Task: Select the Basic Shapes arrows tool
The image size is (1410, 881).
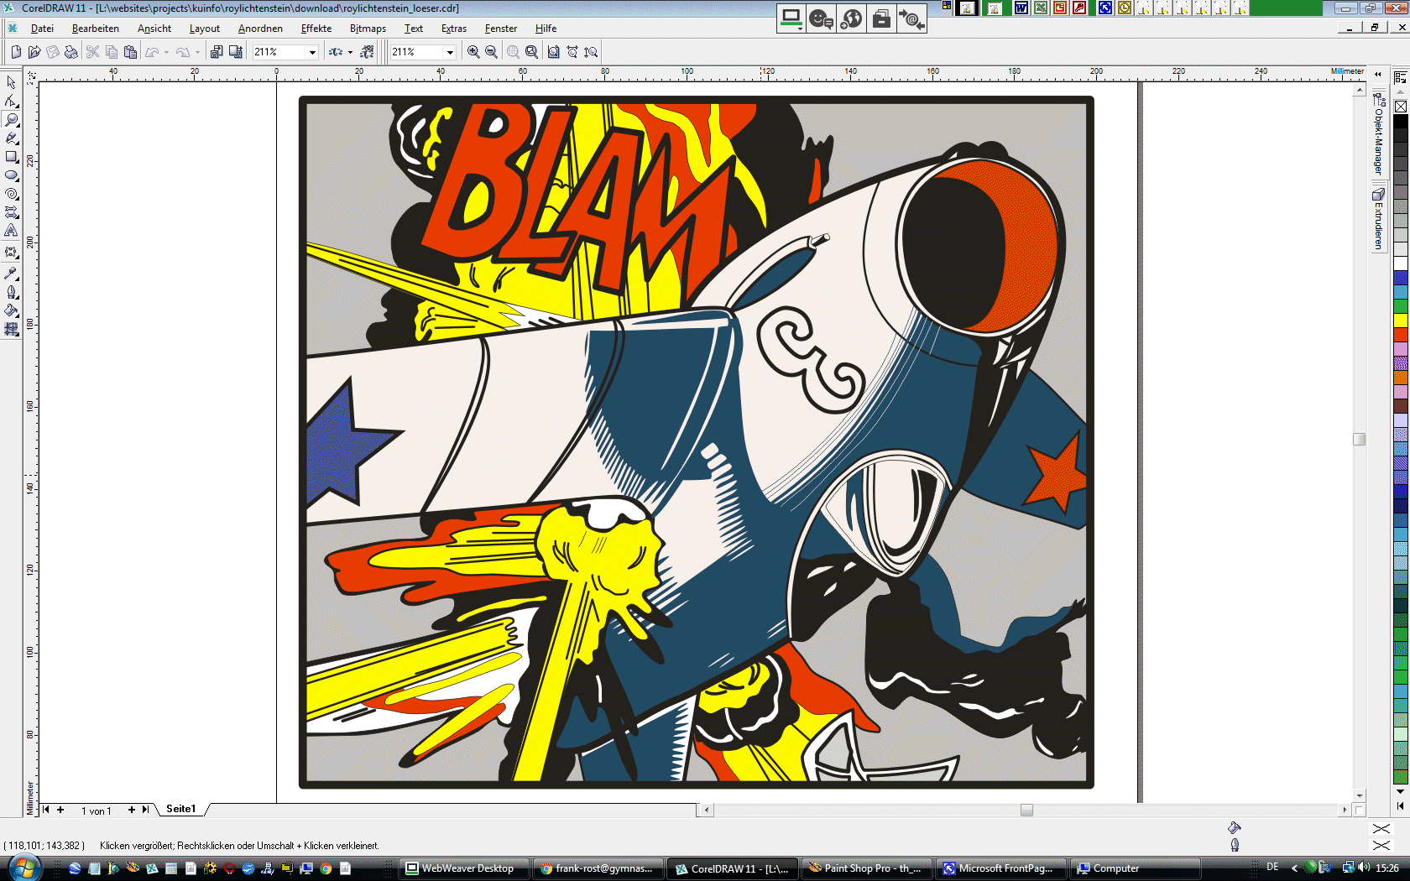Action: pos(11,212)
